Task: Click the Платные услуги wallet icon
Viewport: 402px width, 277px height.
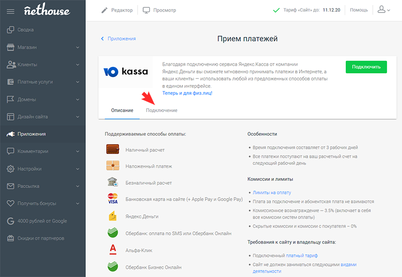Action: (x=11, y=82)
